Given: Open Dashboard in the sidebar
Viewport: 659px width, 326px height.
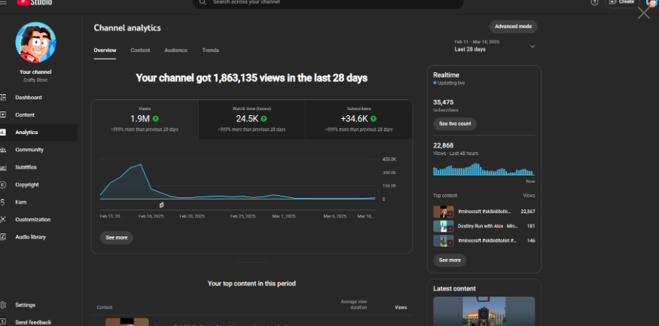Looking at the screenshot, I should pyautogui.click(x=29, y=97).
